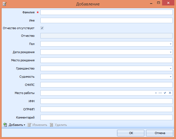This screenshot has height=139, width=176.
Task: Click inside the Место работы text area
Action: pos(97,93)
